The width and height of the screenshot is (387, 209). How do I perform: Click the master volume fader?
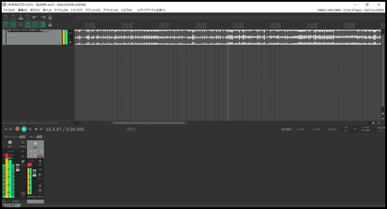coord(18,168)
